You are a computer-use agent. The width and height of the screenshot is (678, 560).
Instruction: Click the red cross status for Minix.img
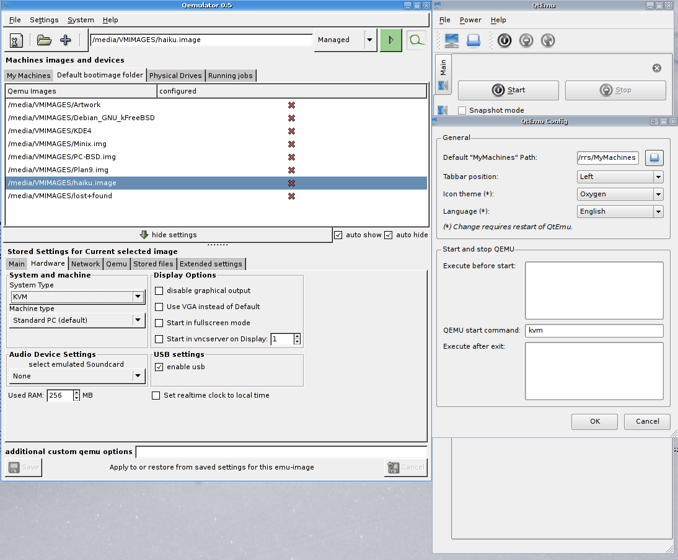click(291, 144)
